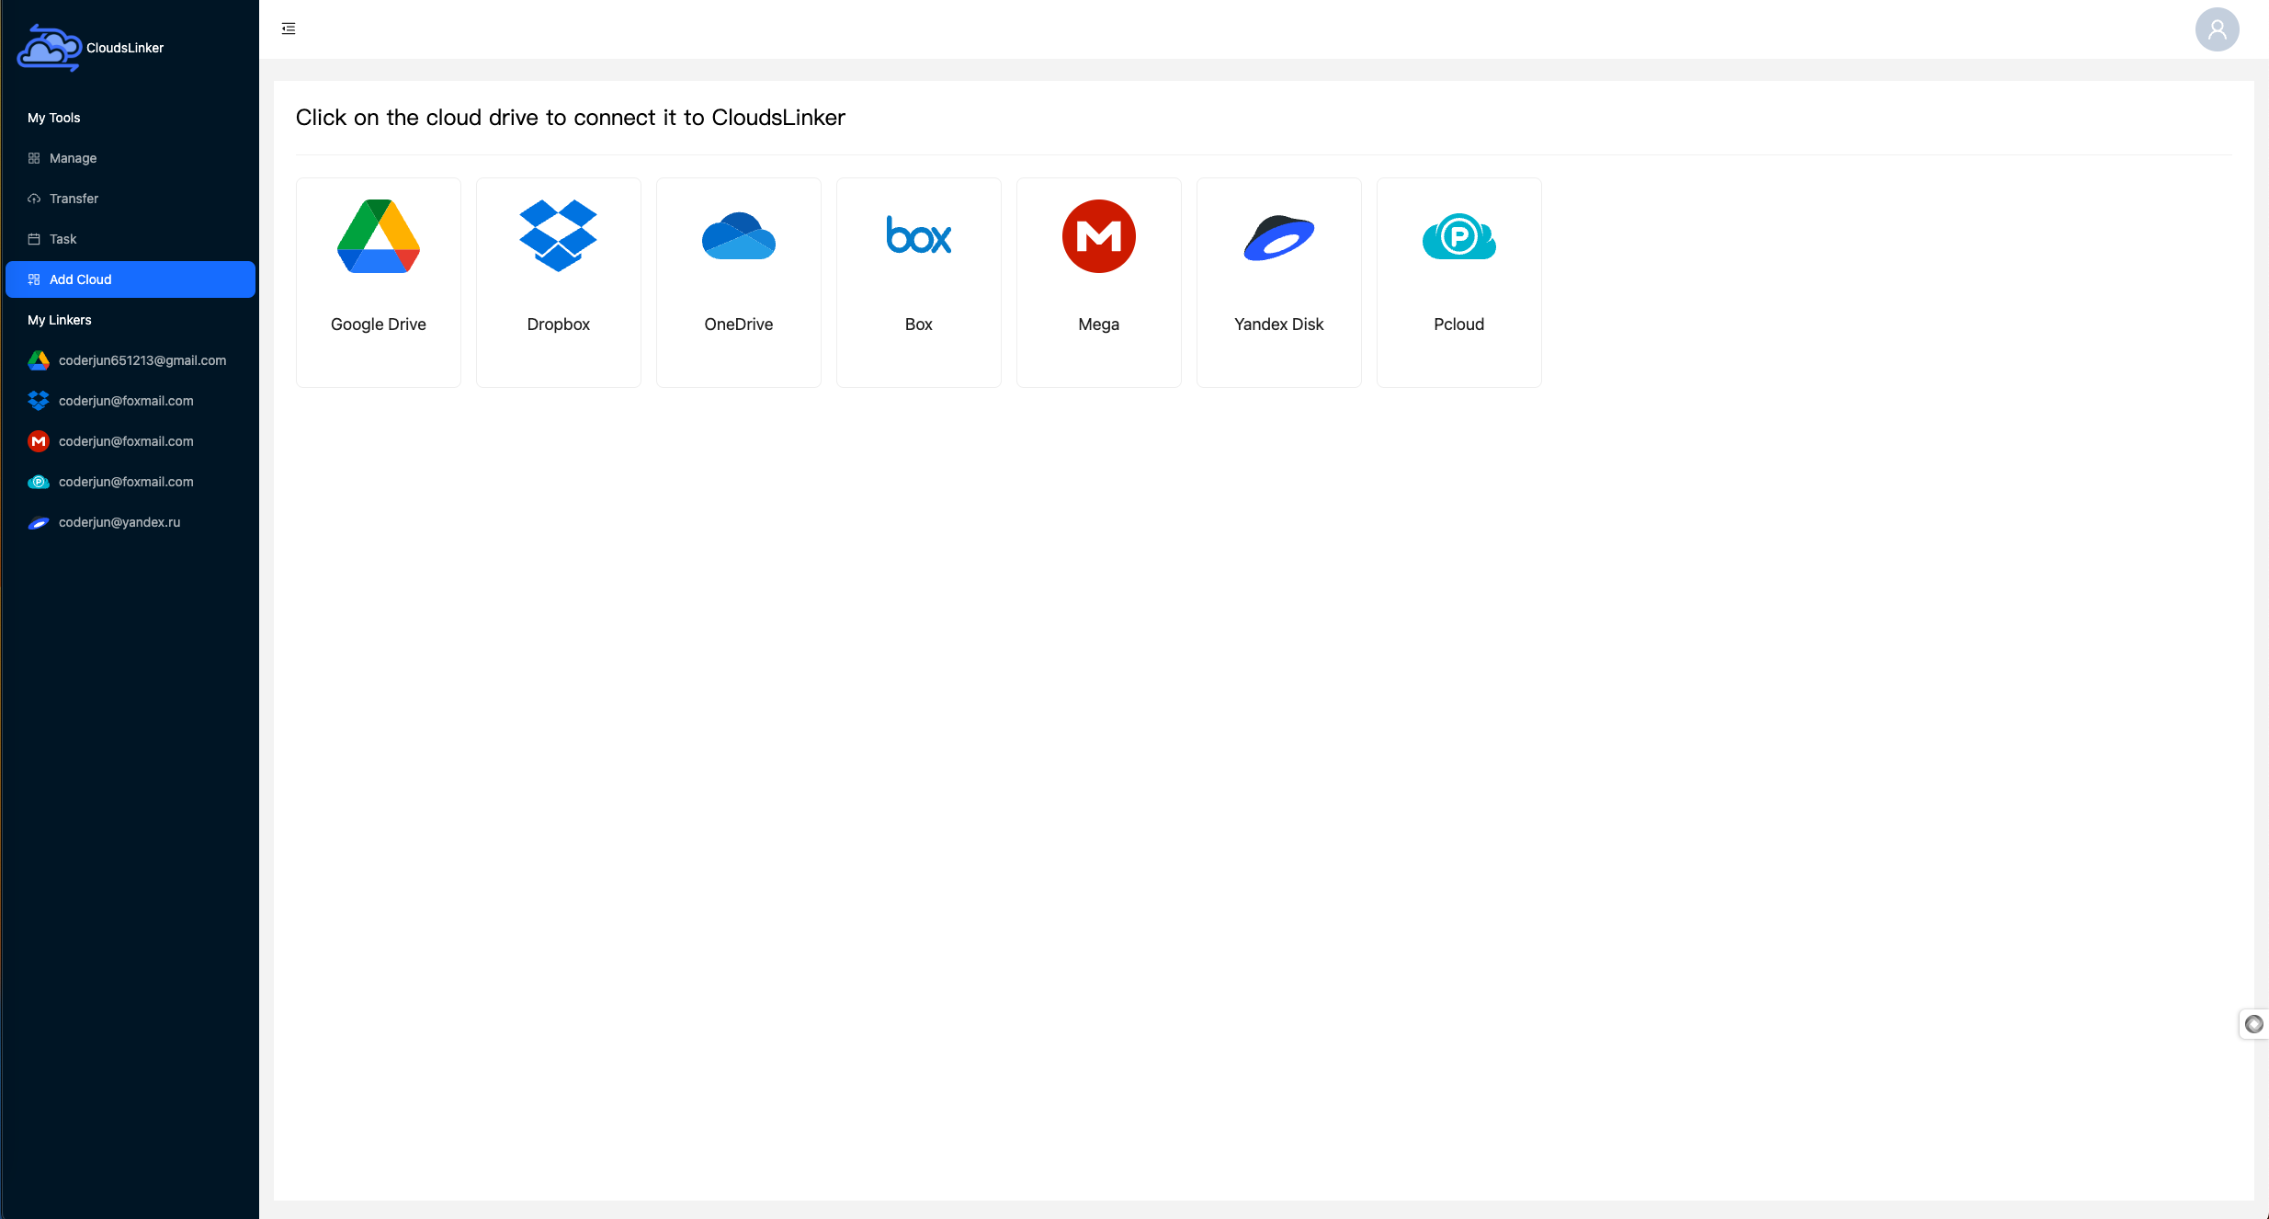Select the OneDrive cloud icon

[x=739, y=236]
